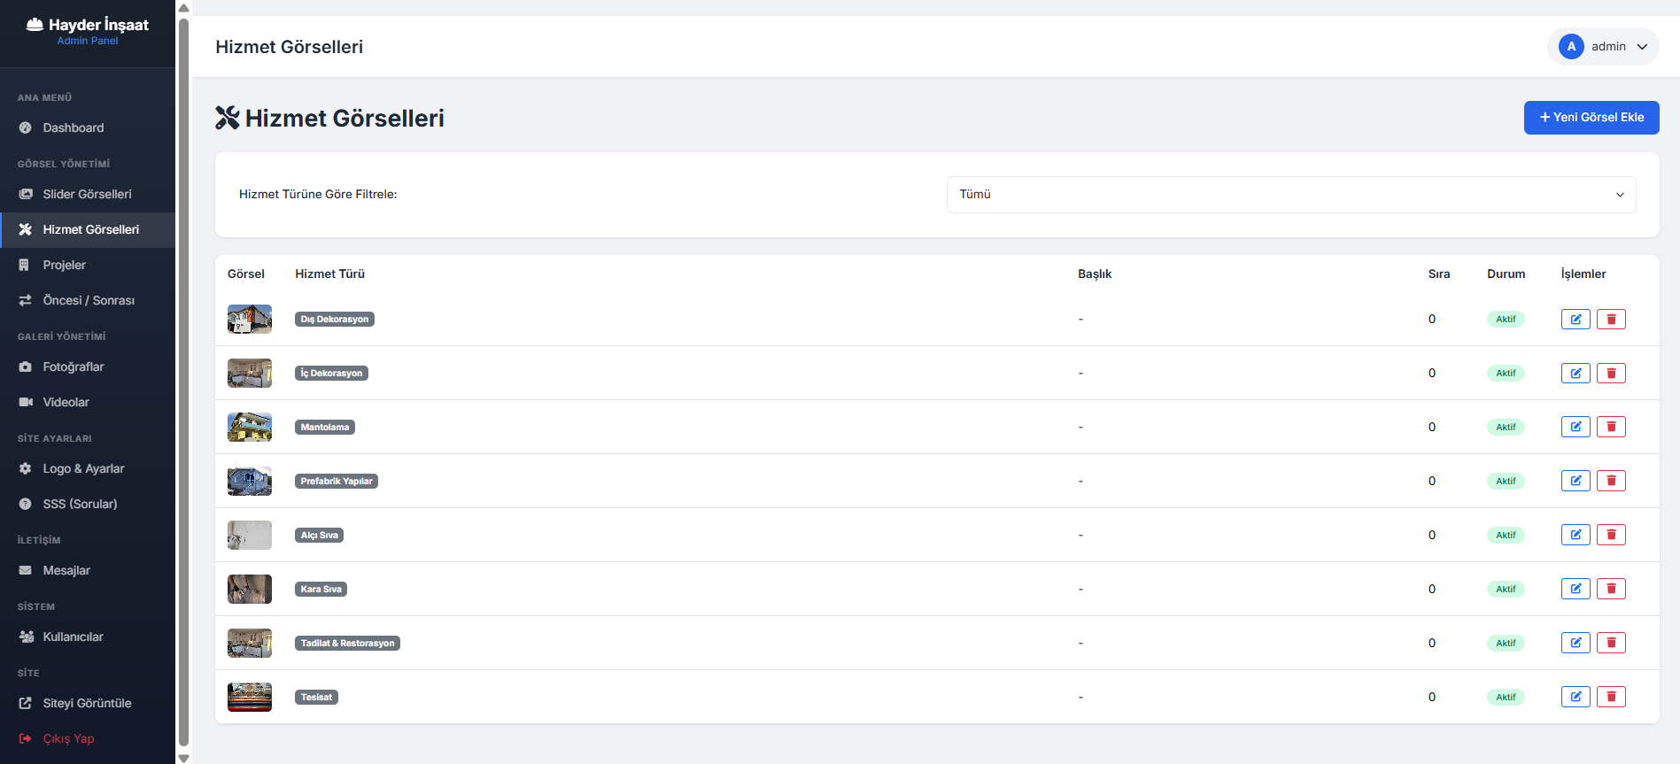
Task: Expand the admin user menu
Action: pos(1603,47)
